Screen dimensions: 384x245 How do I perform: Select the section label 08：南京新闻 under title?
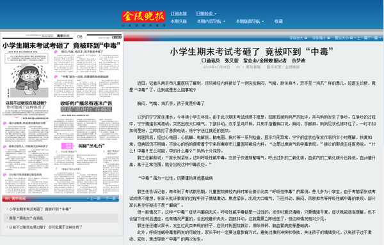[x=248, y=67]
